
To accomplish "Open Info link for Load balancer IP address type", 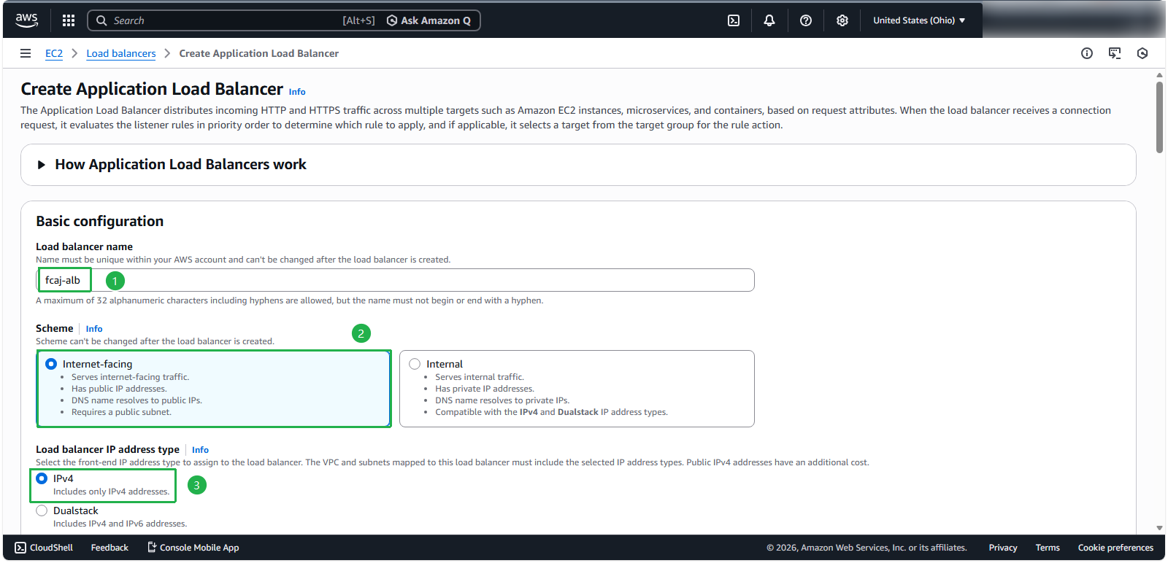I will click(200, 450).
